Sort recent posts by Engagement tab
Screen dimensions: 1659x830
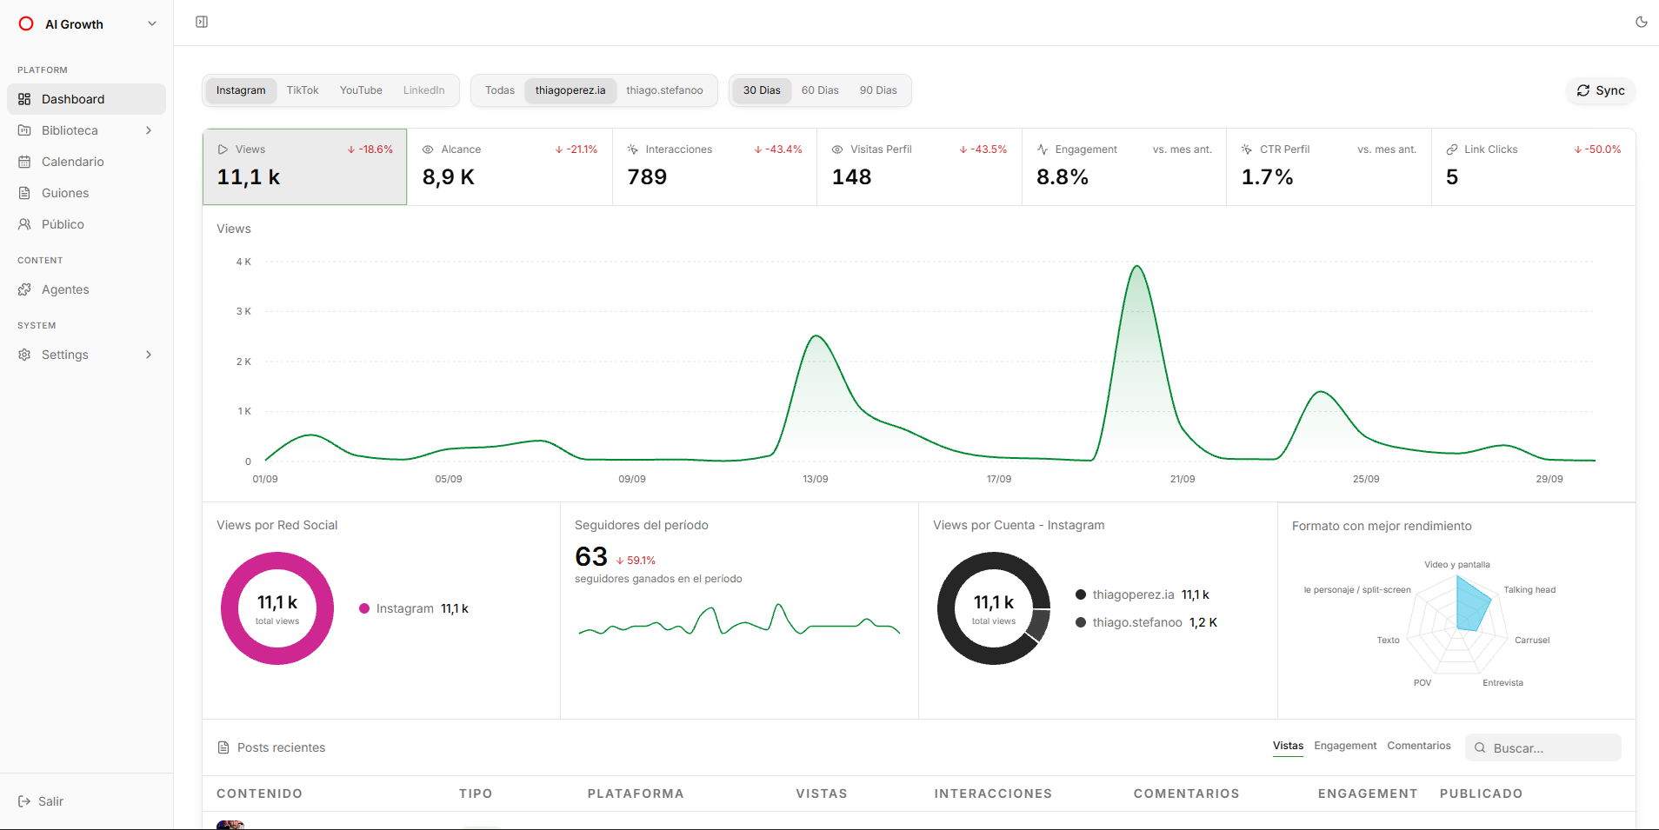click(1345, 746)
